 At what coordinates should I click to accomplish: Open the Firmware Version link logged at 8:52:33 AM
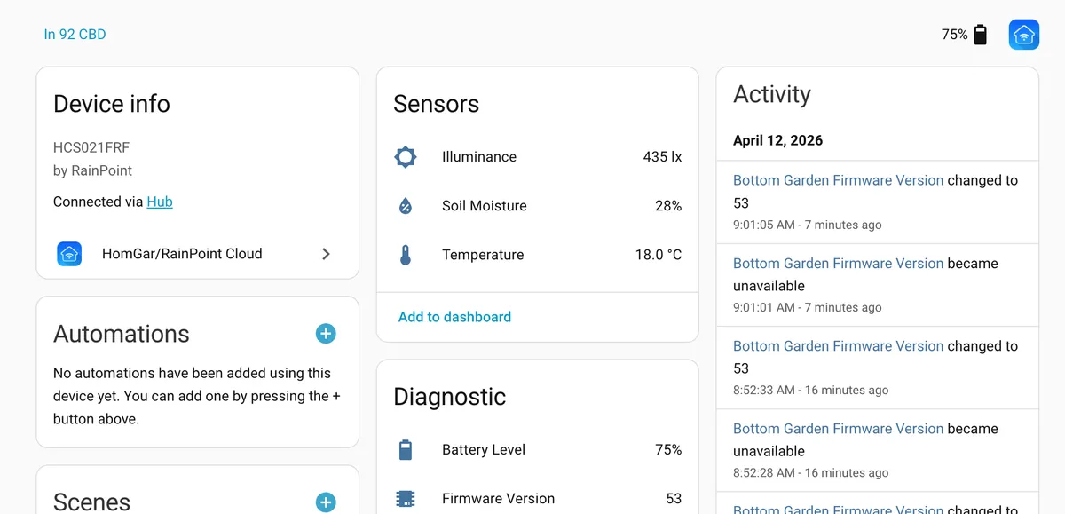point(838,346)
